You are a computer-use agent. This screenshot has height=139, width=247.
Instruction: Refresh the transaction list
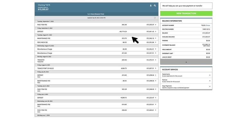(x=155, y=18)
